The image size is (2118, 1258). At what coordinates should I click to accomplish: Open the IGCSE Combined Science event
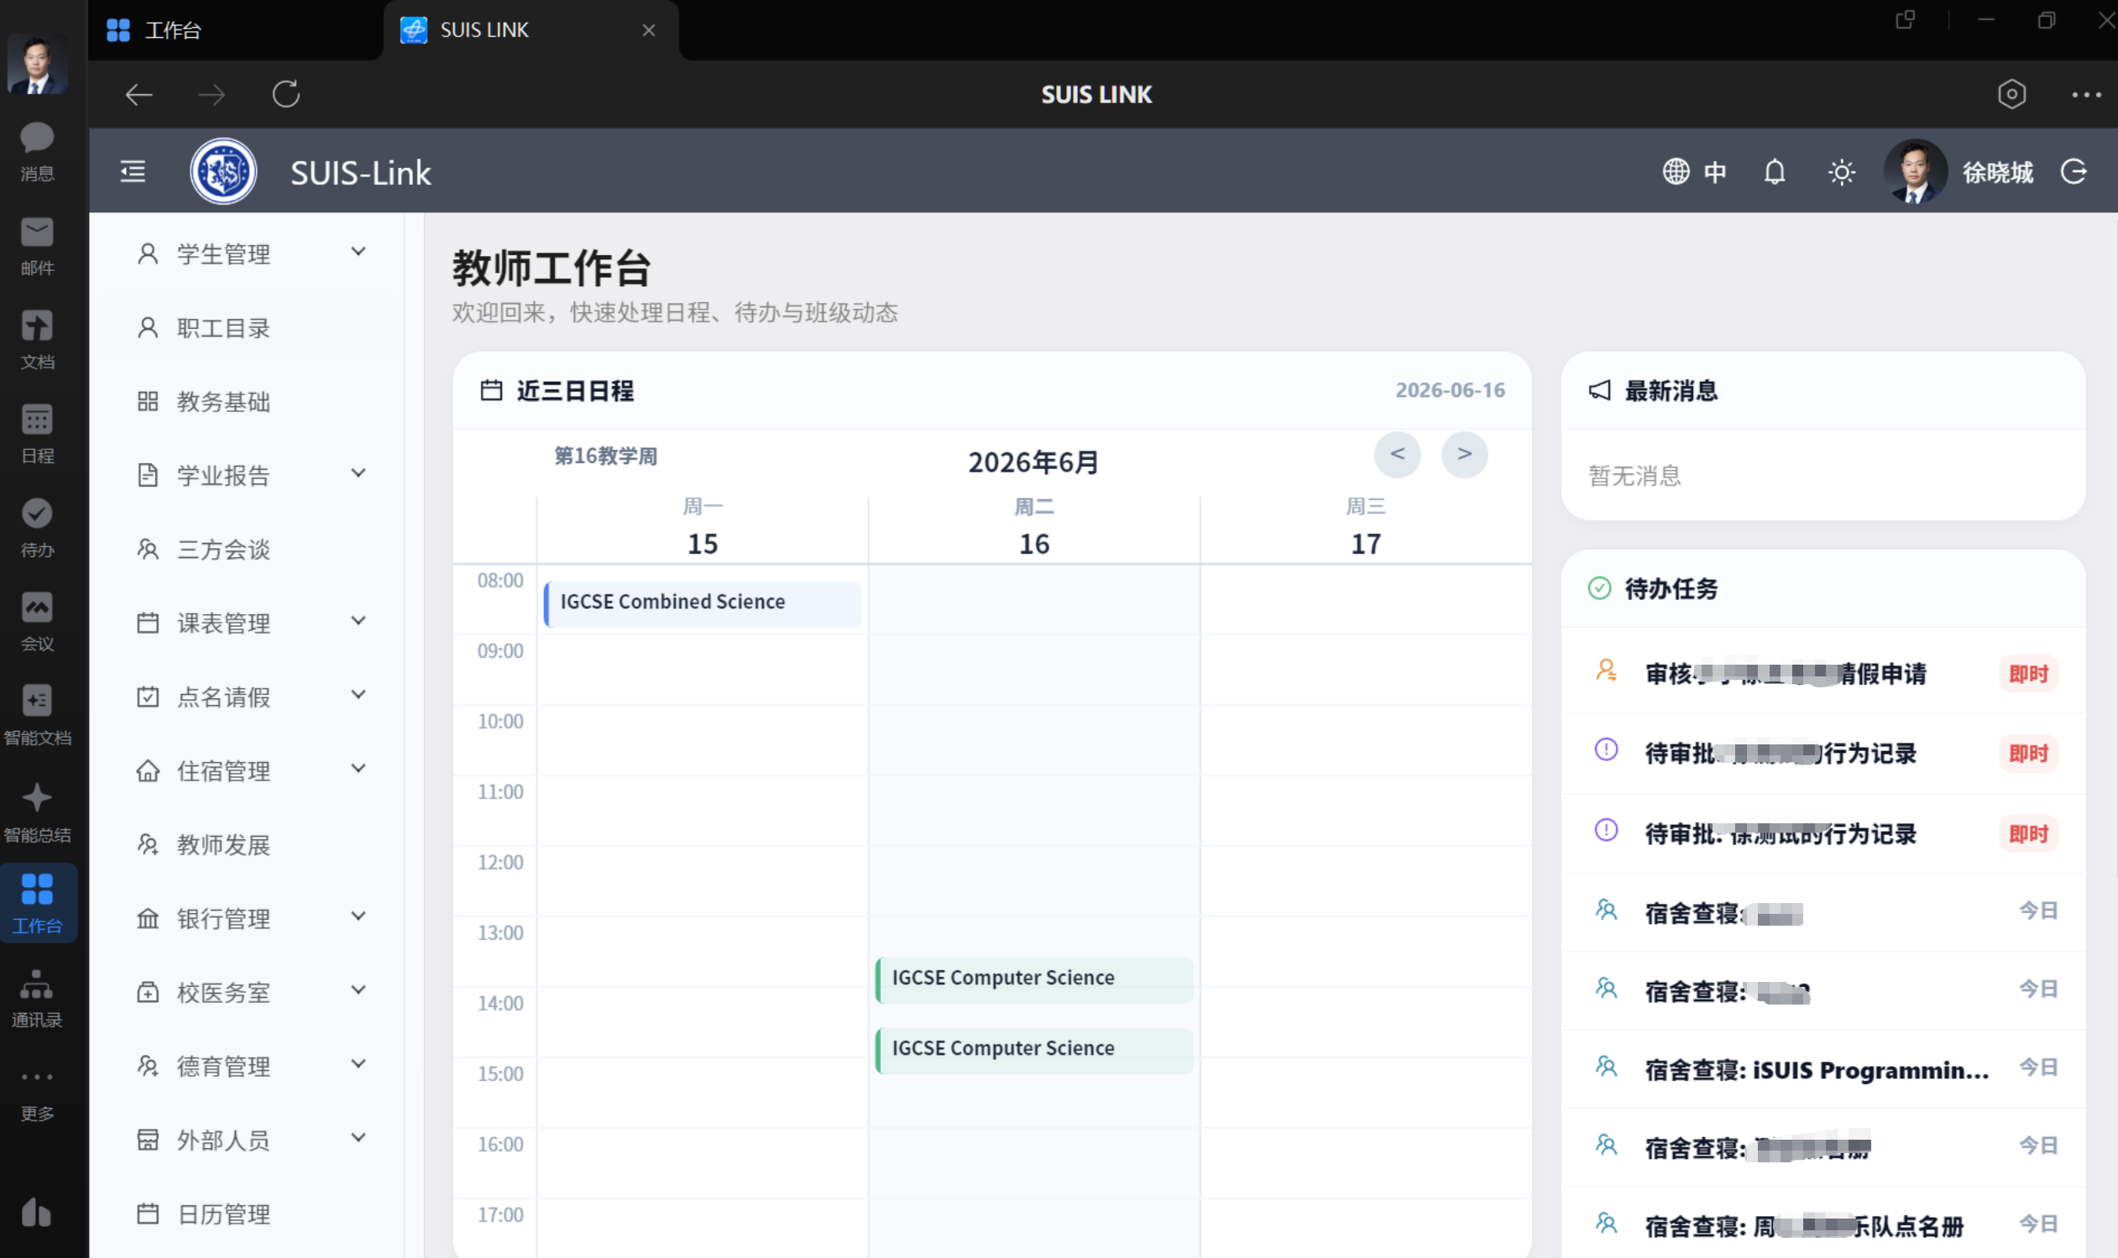coord(702,603)
